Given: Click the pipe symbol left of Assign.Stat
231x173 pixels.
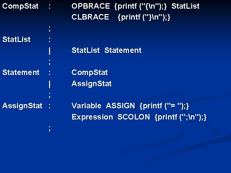Looking at the screenshot, I should [49, 84].
